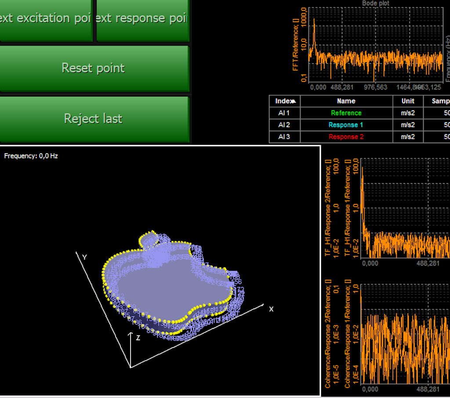Select the AI 3 index cell
The width and height of the screenshot is (450, 398).
tap(284, 137)
